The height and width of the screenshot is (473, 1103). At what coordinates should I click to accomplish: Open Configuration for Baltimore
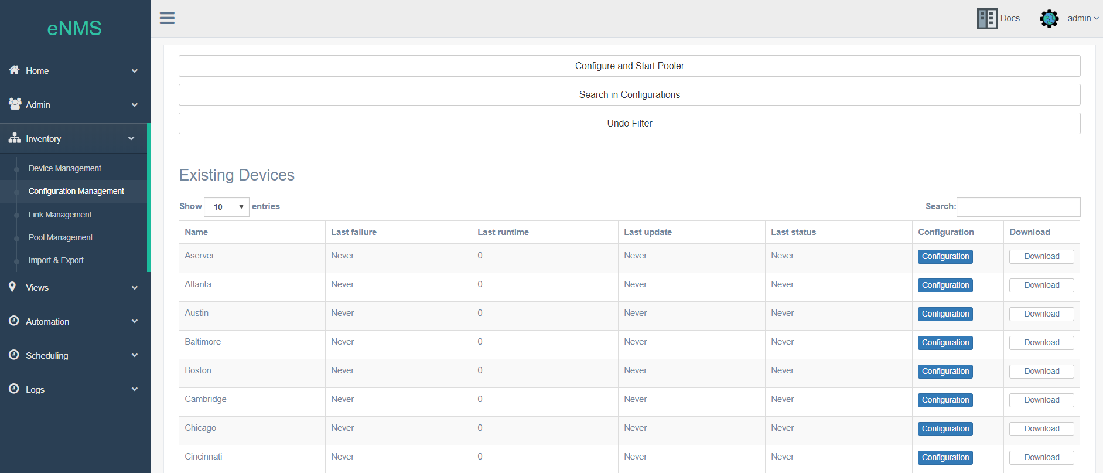click(945, 343)
